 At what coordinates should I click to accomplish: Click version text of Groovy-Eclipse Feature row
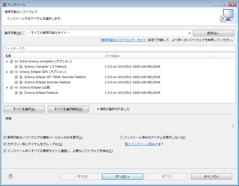point(132,93)
